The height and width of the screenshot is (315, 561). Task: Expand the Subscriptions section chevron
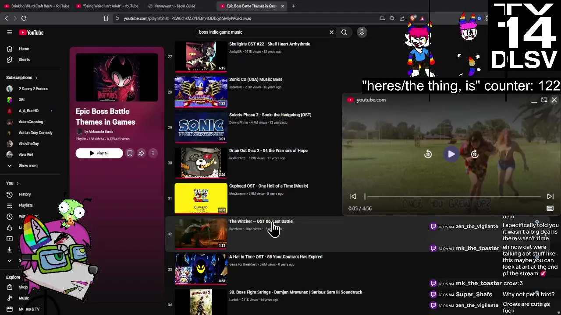tap(36, 78)
